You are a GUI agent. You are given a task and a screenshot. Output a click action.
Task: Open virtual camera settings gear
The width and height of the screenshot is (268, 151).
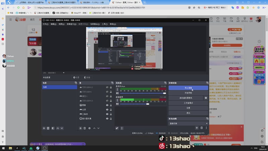(x=206, y=98)
